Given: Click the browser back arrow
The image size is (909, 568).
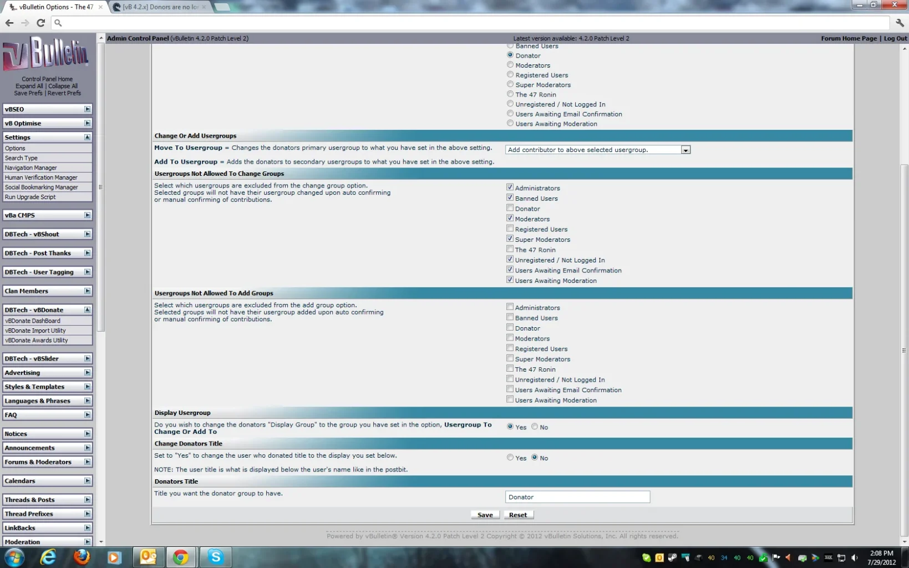Looking at the screenshot, I should (9, 23).
